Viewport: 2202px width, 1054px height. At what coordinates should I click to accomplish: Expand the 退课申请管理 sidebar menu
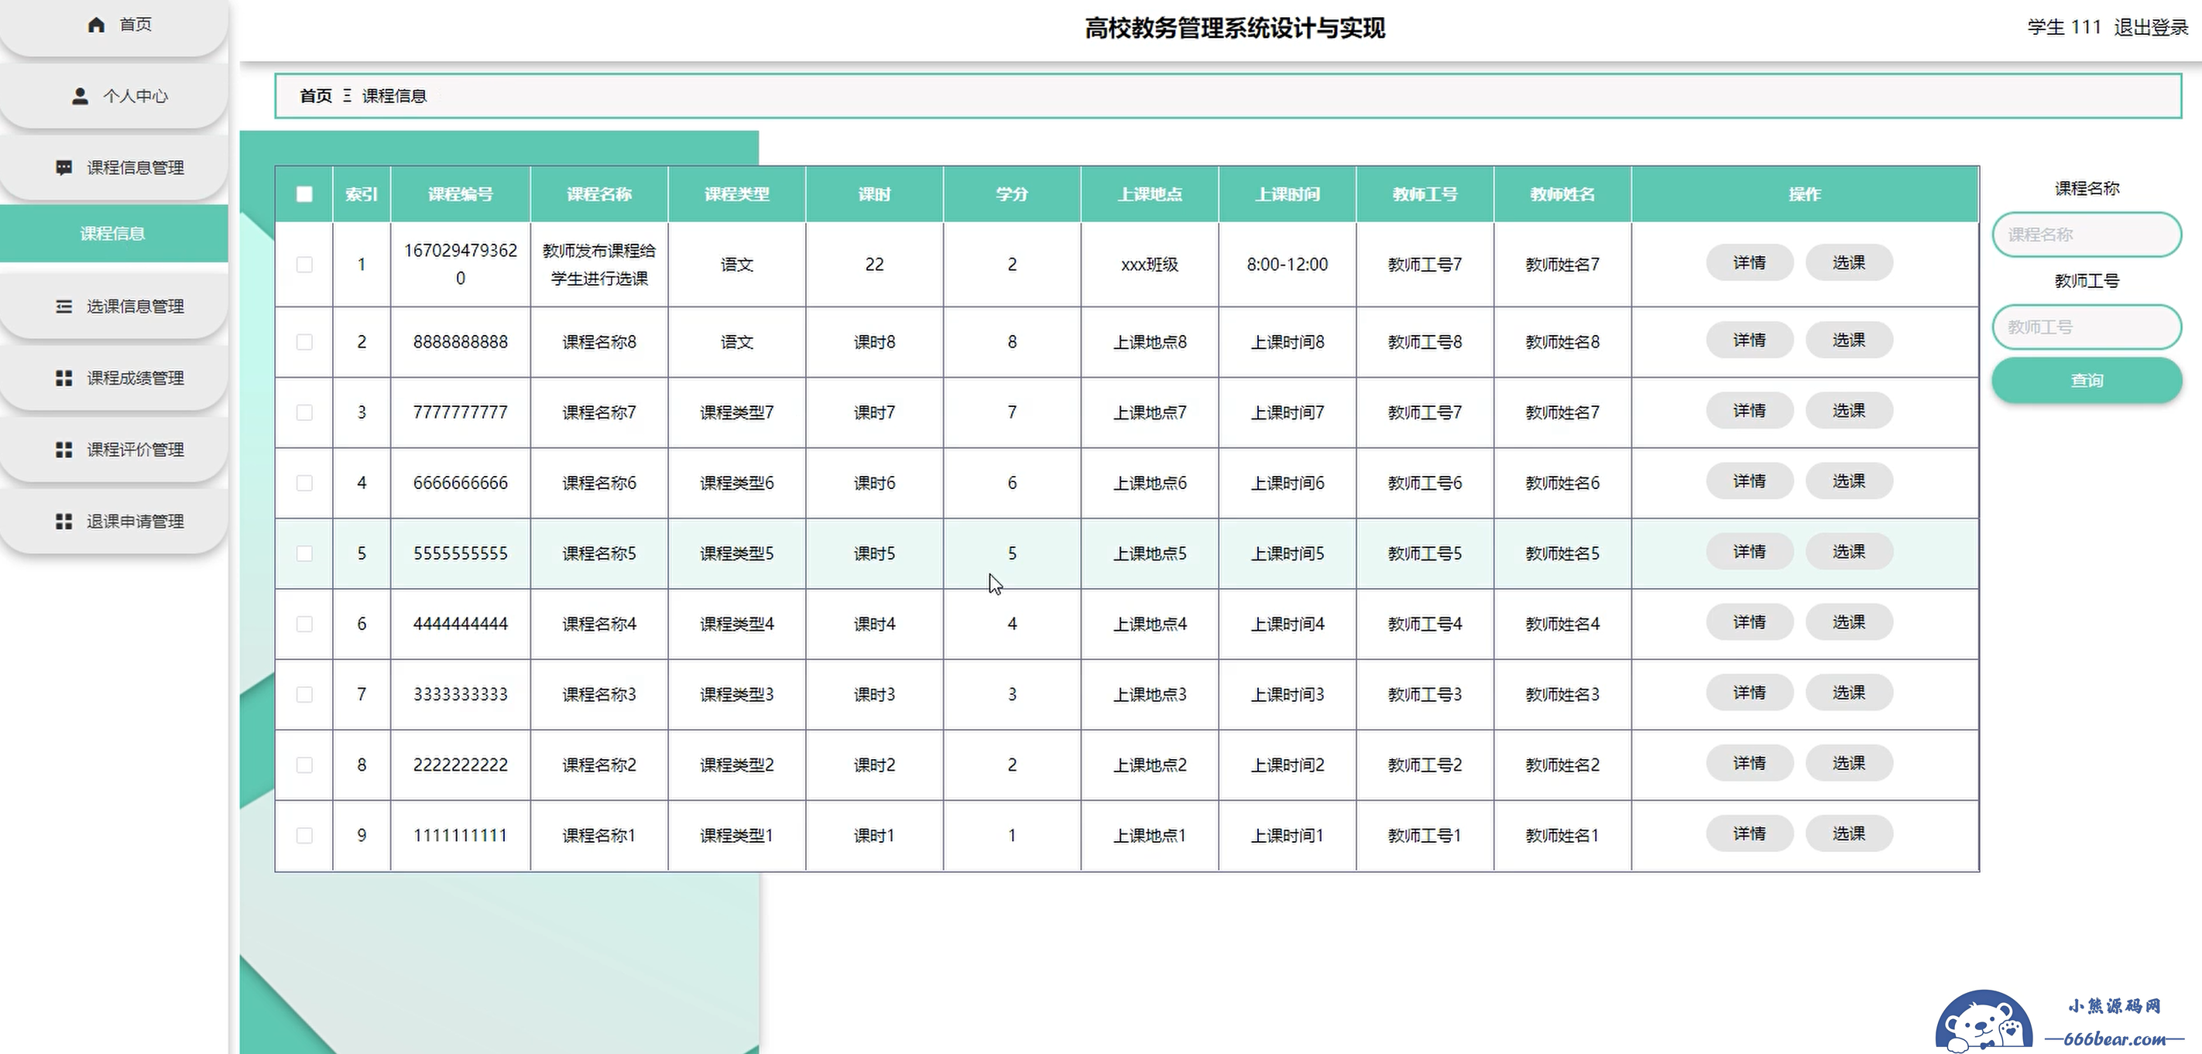pos(114,521)
